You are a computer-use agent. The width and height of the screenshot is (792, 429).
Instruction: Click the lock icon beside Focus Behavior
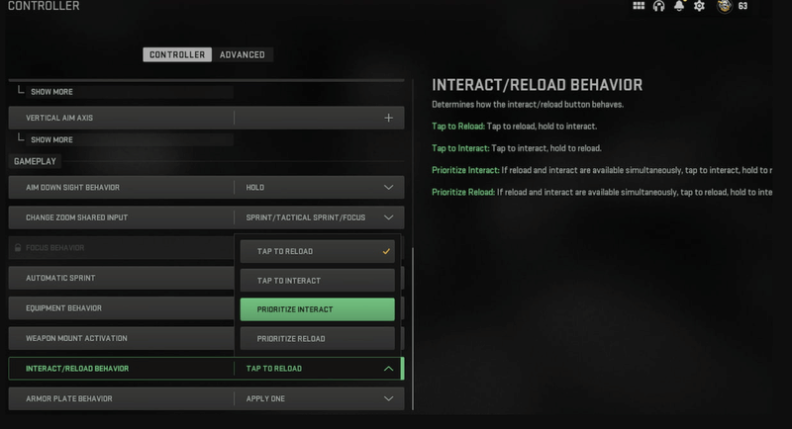tap(17, 247)
